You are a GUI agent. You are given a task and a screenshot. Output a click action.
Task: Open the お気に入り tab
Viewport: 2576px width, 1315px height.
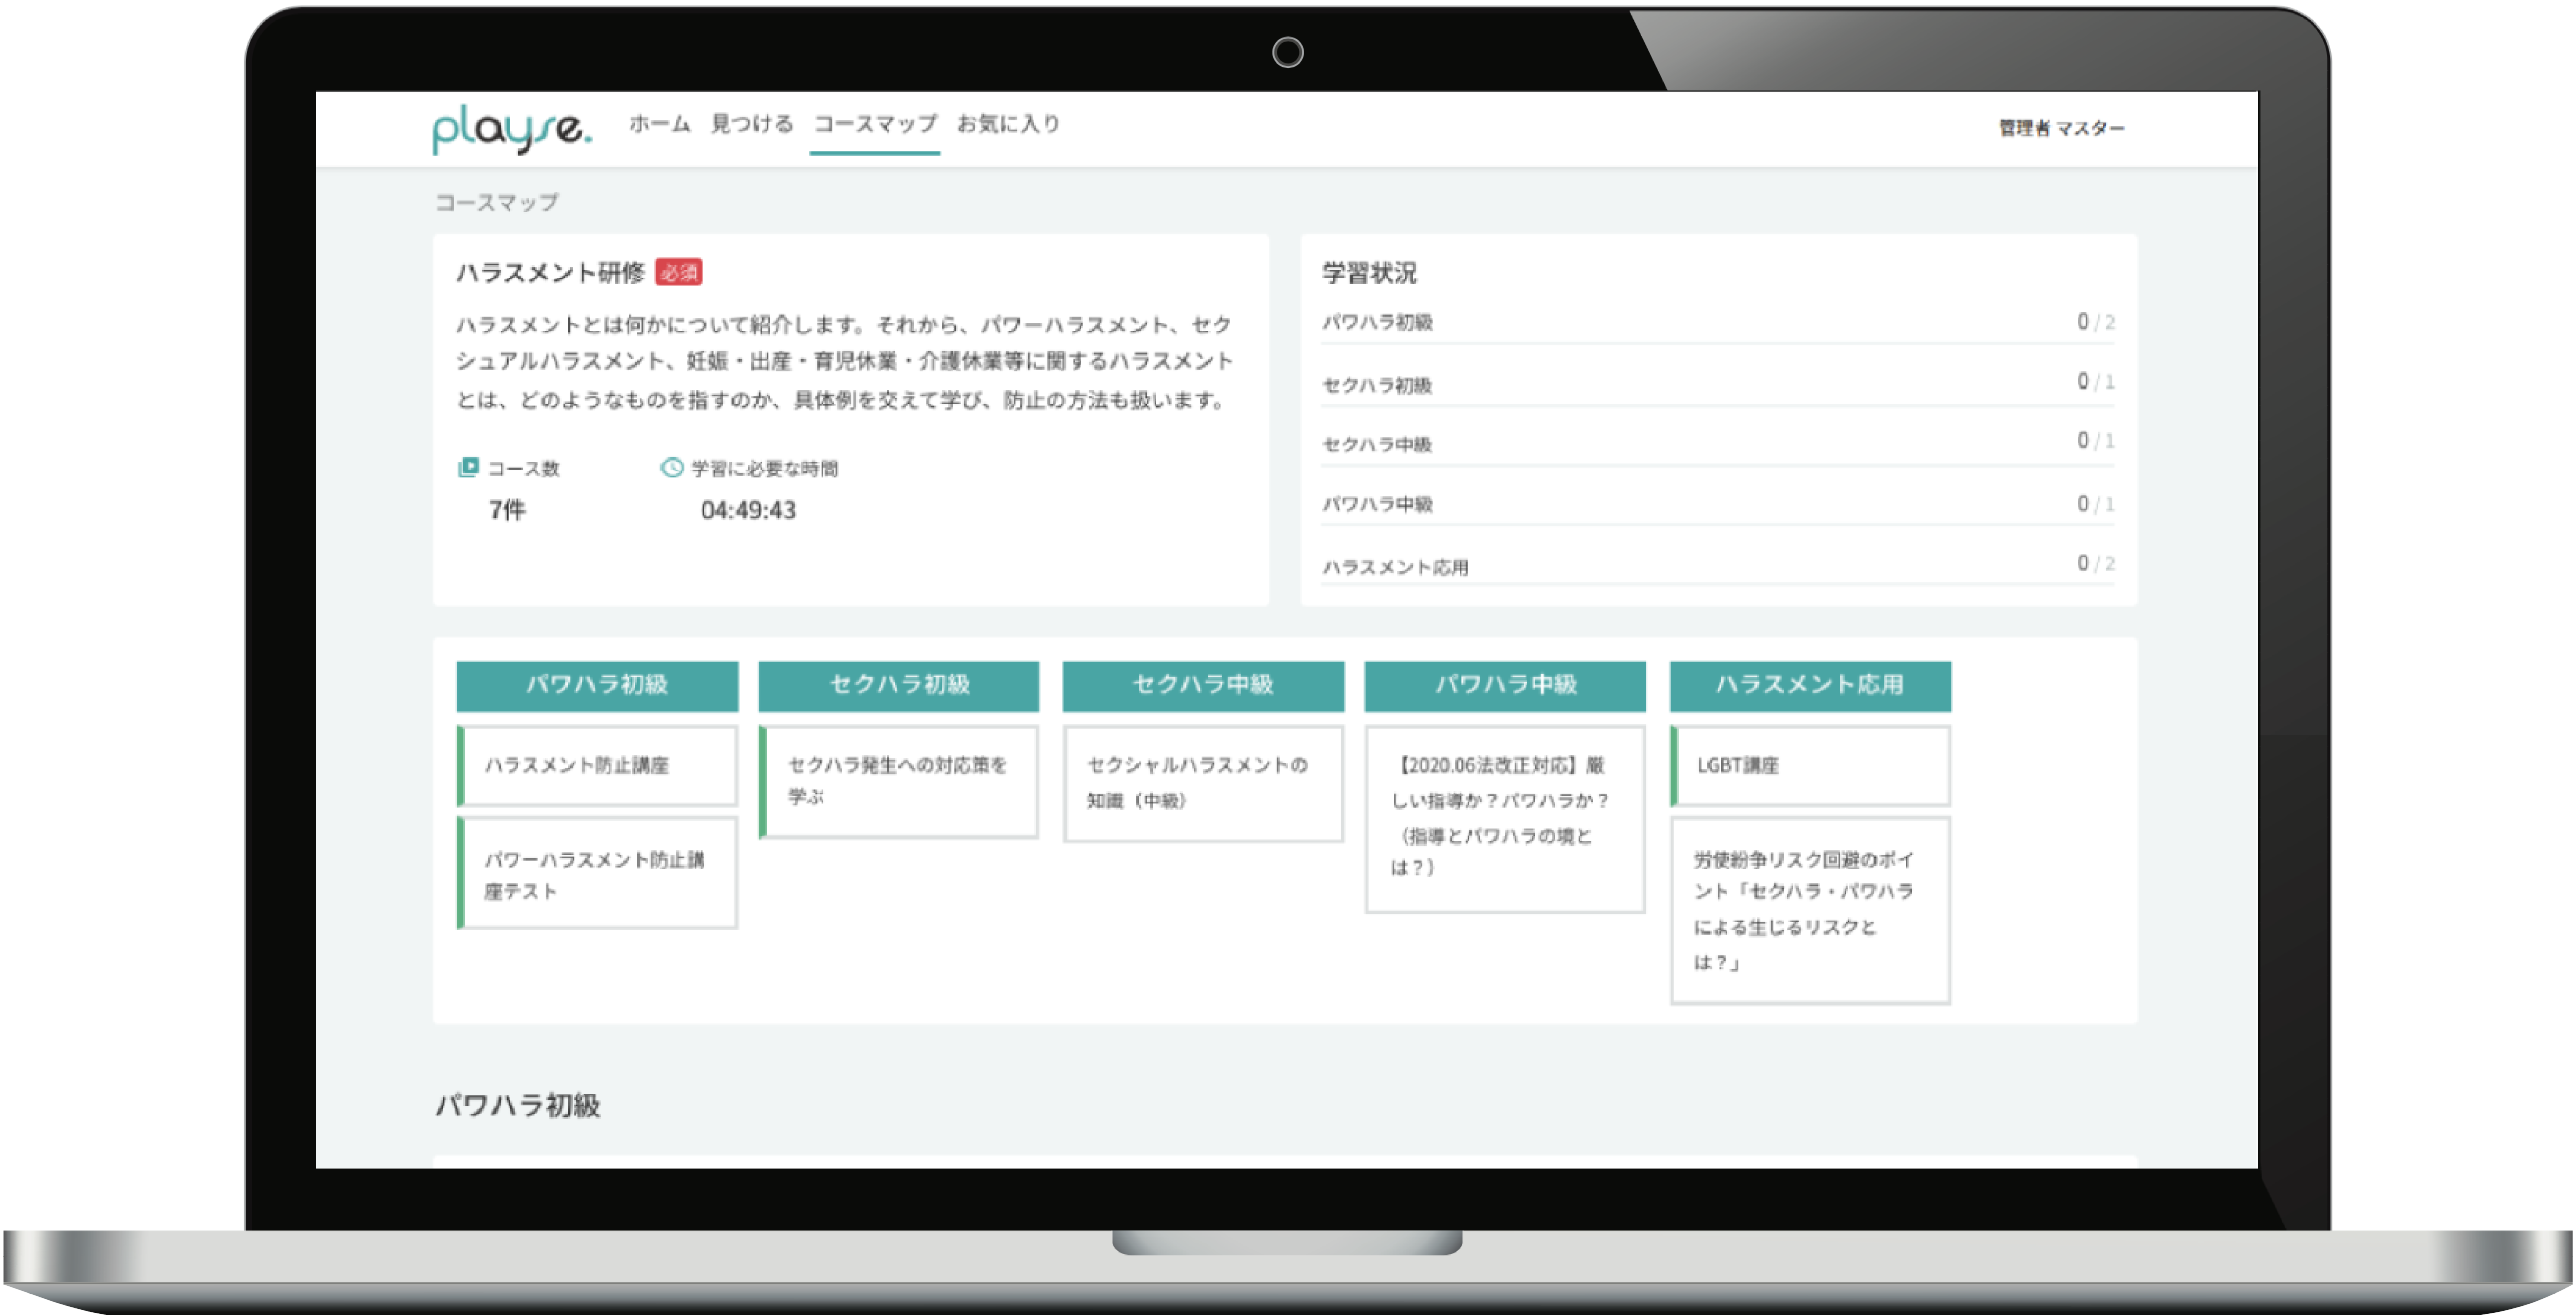(x=1008, y=124)
